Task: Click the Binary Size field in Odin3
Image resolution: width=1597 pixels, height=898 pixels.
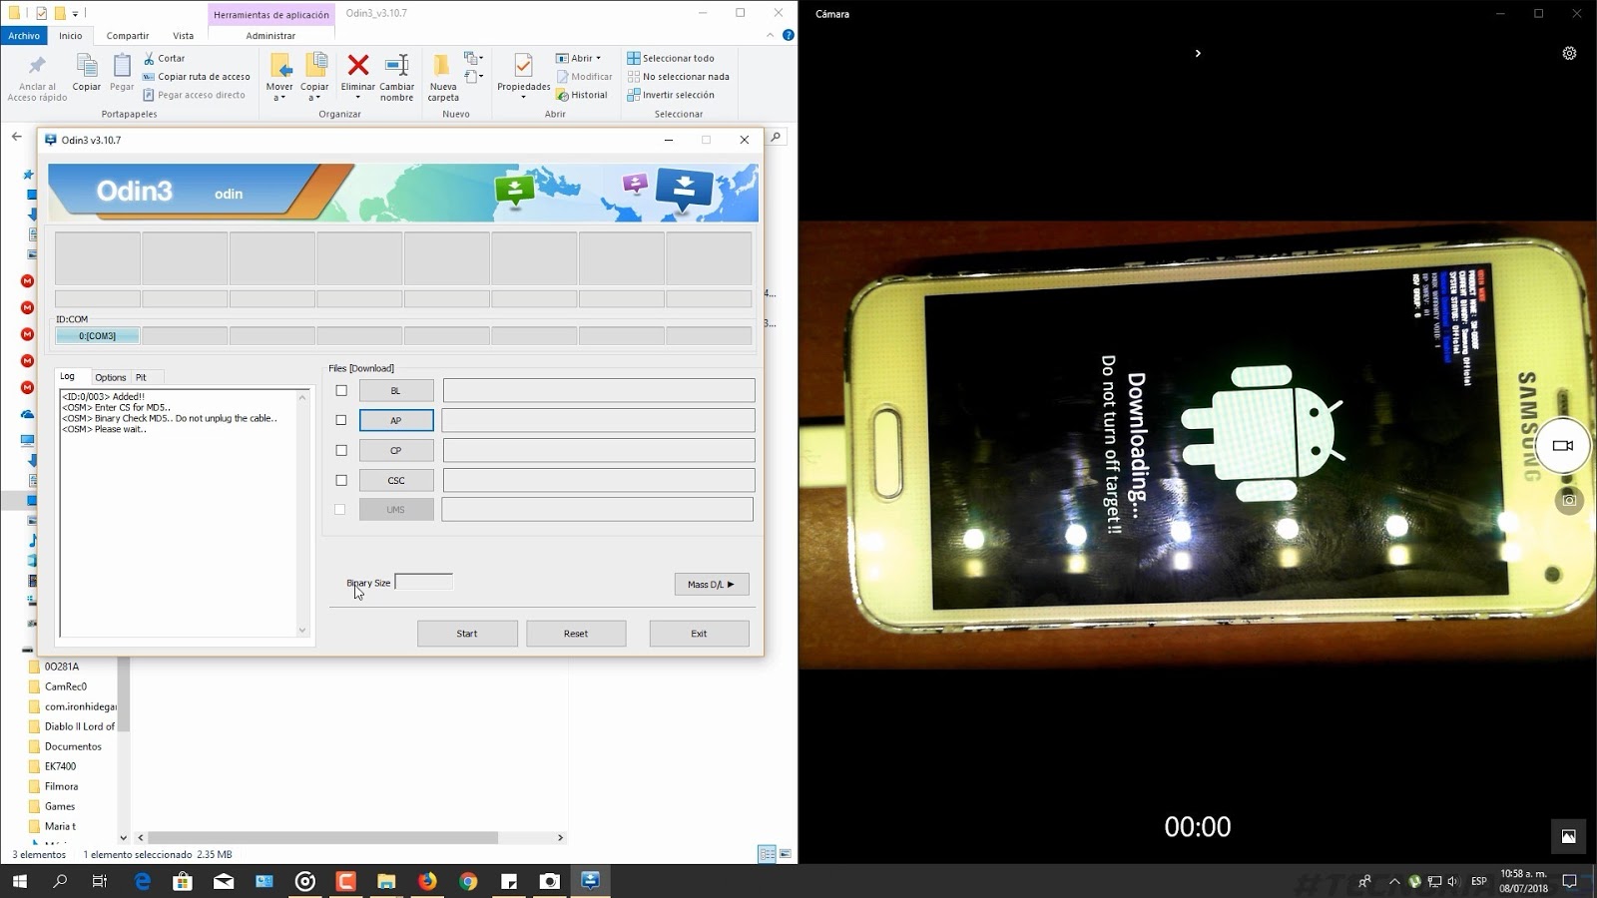Action: coord(424,582)
